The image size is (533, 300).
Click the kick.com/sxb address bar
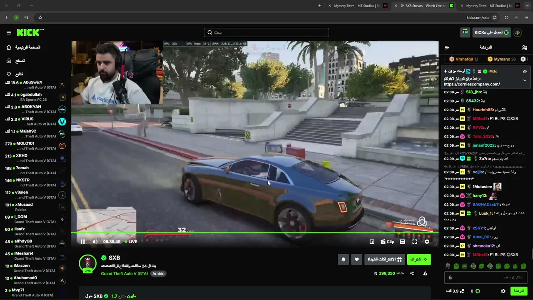266,17
